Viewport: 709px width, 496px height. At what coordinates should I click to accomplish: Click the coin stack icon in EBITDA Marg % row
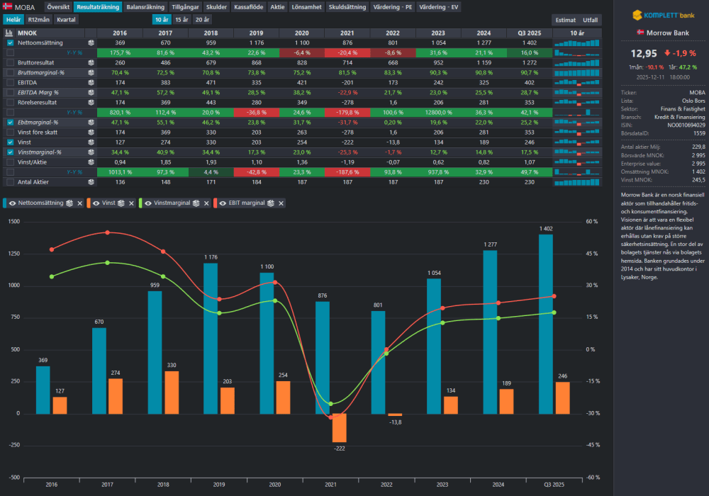tap(91, 93)
